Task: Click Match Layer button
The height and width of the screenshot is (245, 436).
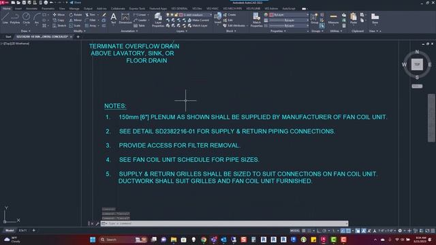Action: coord(198,26)
